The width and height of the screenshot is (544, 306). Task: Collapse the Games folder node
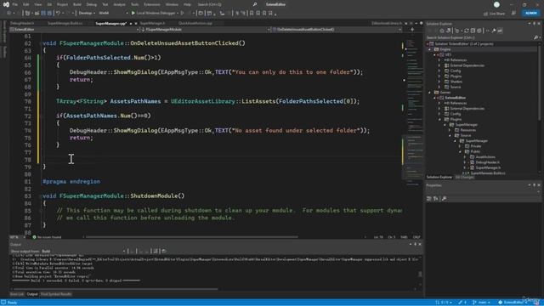tap(430, 93)
